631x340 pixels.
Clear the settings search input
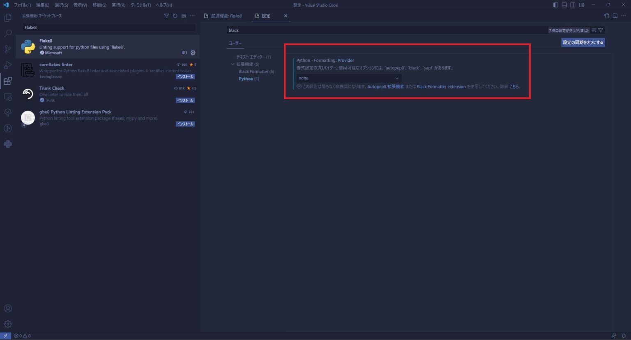point(594,30)
